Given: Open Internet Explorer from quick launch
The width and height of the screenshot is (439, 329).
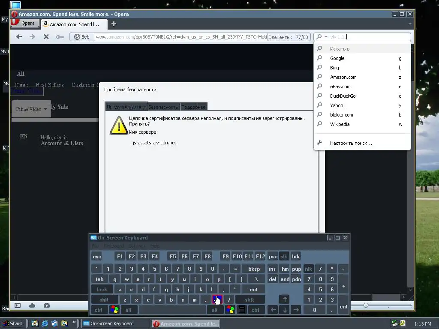Looking at the screenshot, I should point(45,323).
